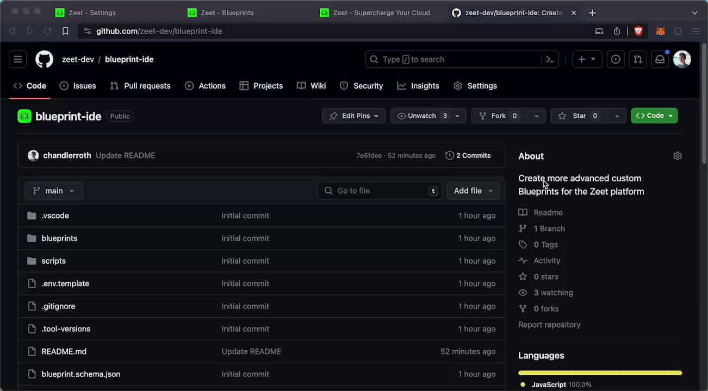Expand the Add file dropdown
This screenshot has height=391, width=708.
473,191
